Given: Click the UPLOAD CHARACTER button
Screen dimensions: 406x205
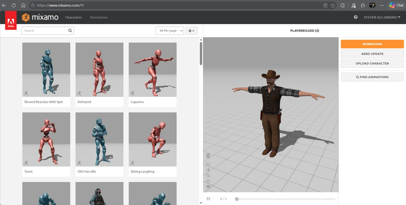Looking at the screenshot, I should tap(372, 63).
